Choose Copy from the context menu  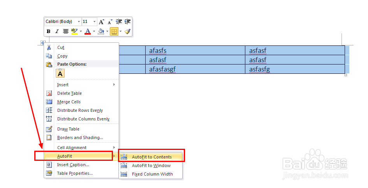pyautogui.click(x=81, y=56)
